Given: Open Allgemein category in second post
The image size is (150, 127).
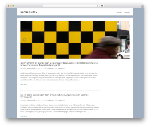Looking at the screenshot, I should [x=51, y=100].
